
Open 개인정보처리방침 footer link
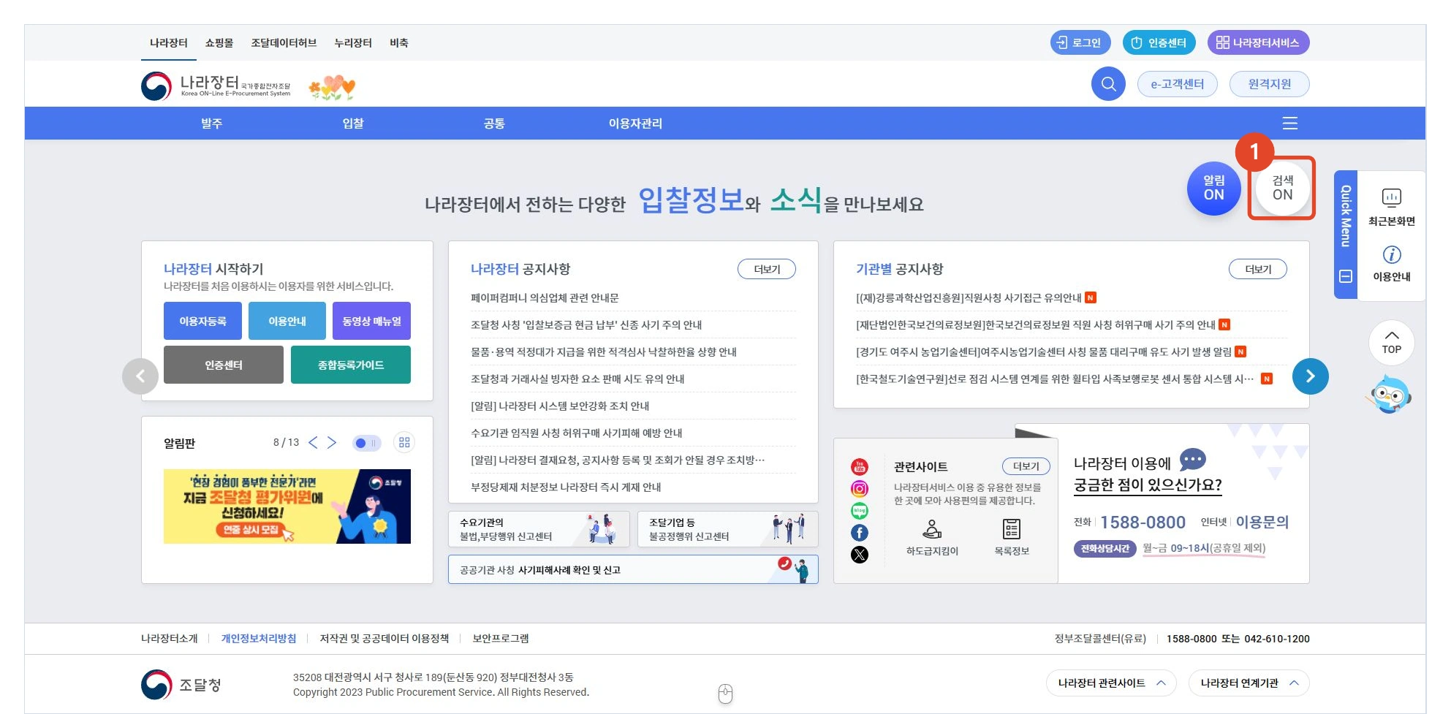click(259, 638)
